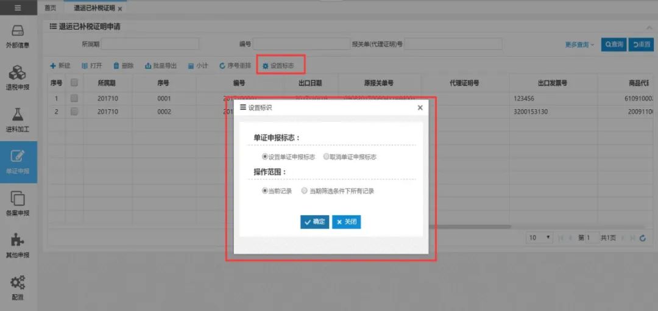Screen dimensions: 658x311
Task: Click invoice cell 123456
Action: [552, 98]
